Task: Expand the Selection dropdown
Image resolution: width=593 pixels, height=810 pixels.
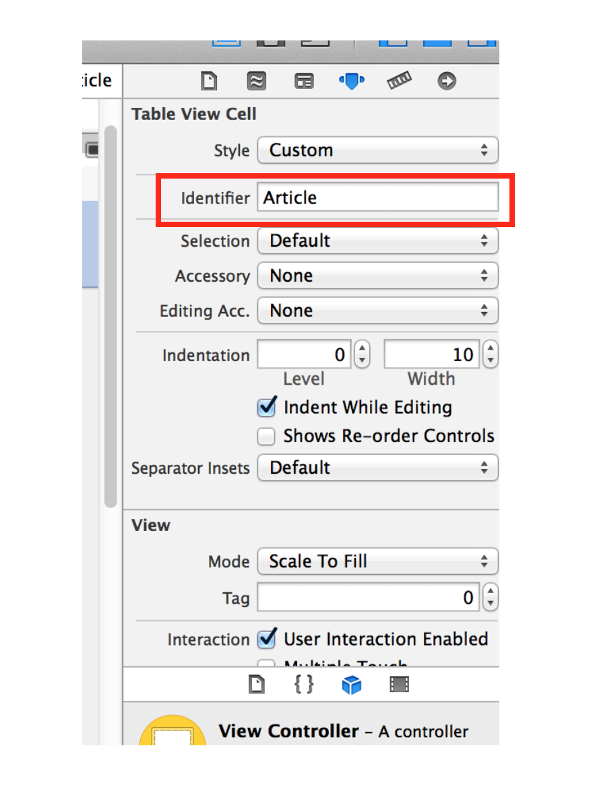Action: [377, 241]
